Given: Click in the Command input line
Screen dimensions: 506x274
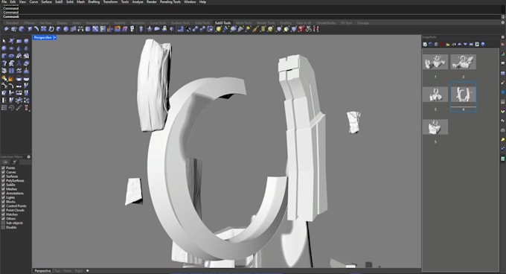Looking at the screenshot, I should tap(252, 16).
